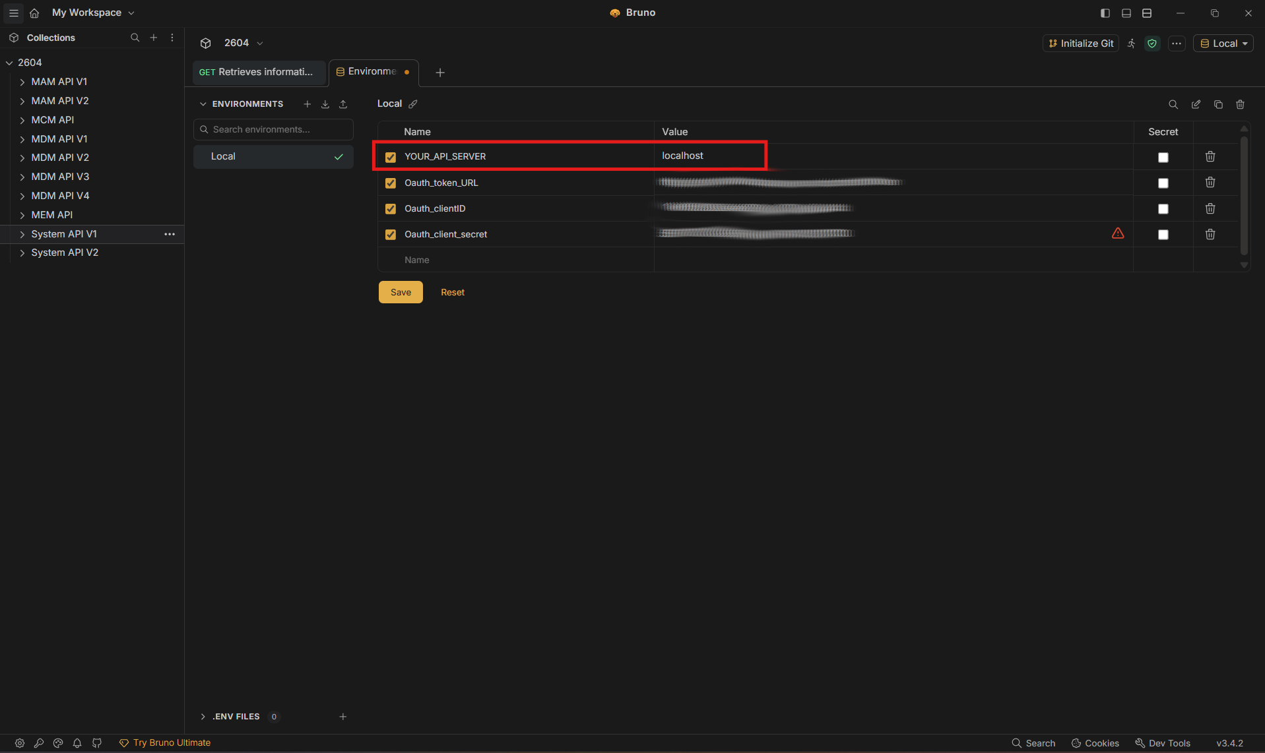The height and width of the screenshot is (753, 1265).
Task: Open notifications bell in status bar
Action: (77, 743)
